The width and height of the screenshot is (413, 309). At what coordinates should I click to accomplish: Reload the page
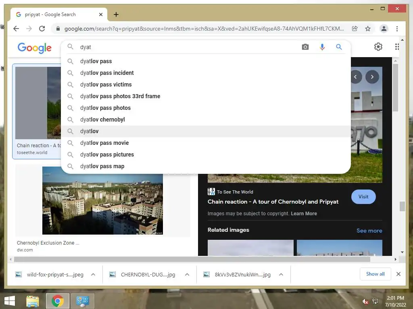(x=42, y=29)
